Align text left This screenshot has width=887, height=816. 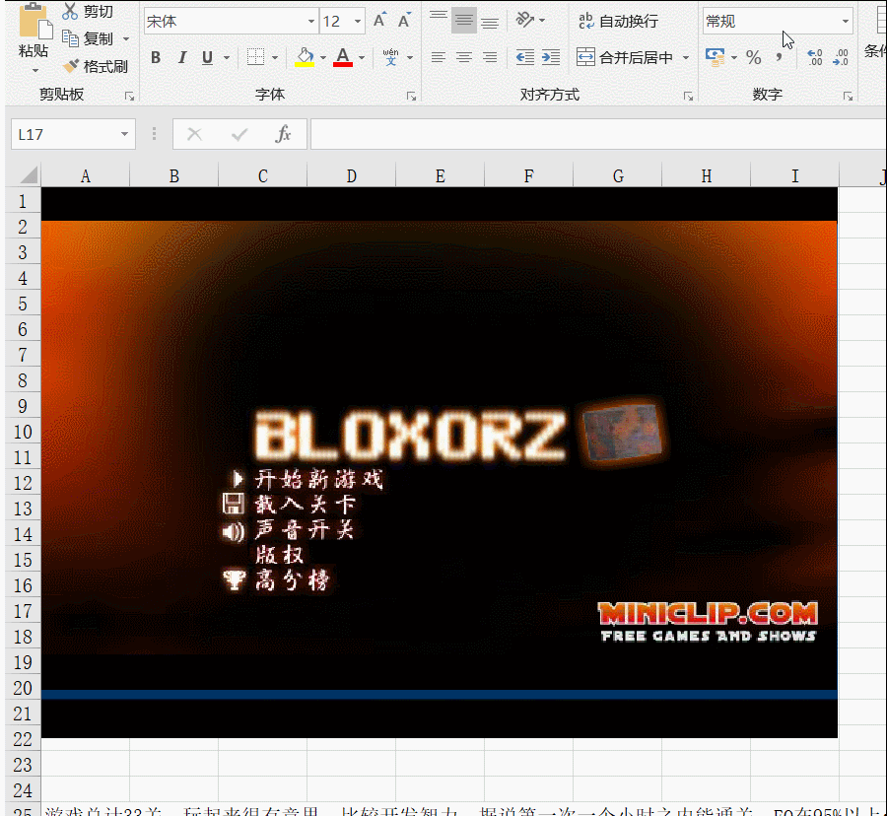tap(438, 57)
